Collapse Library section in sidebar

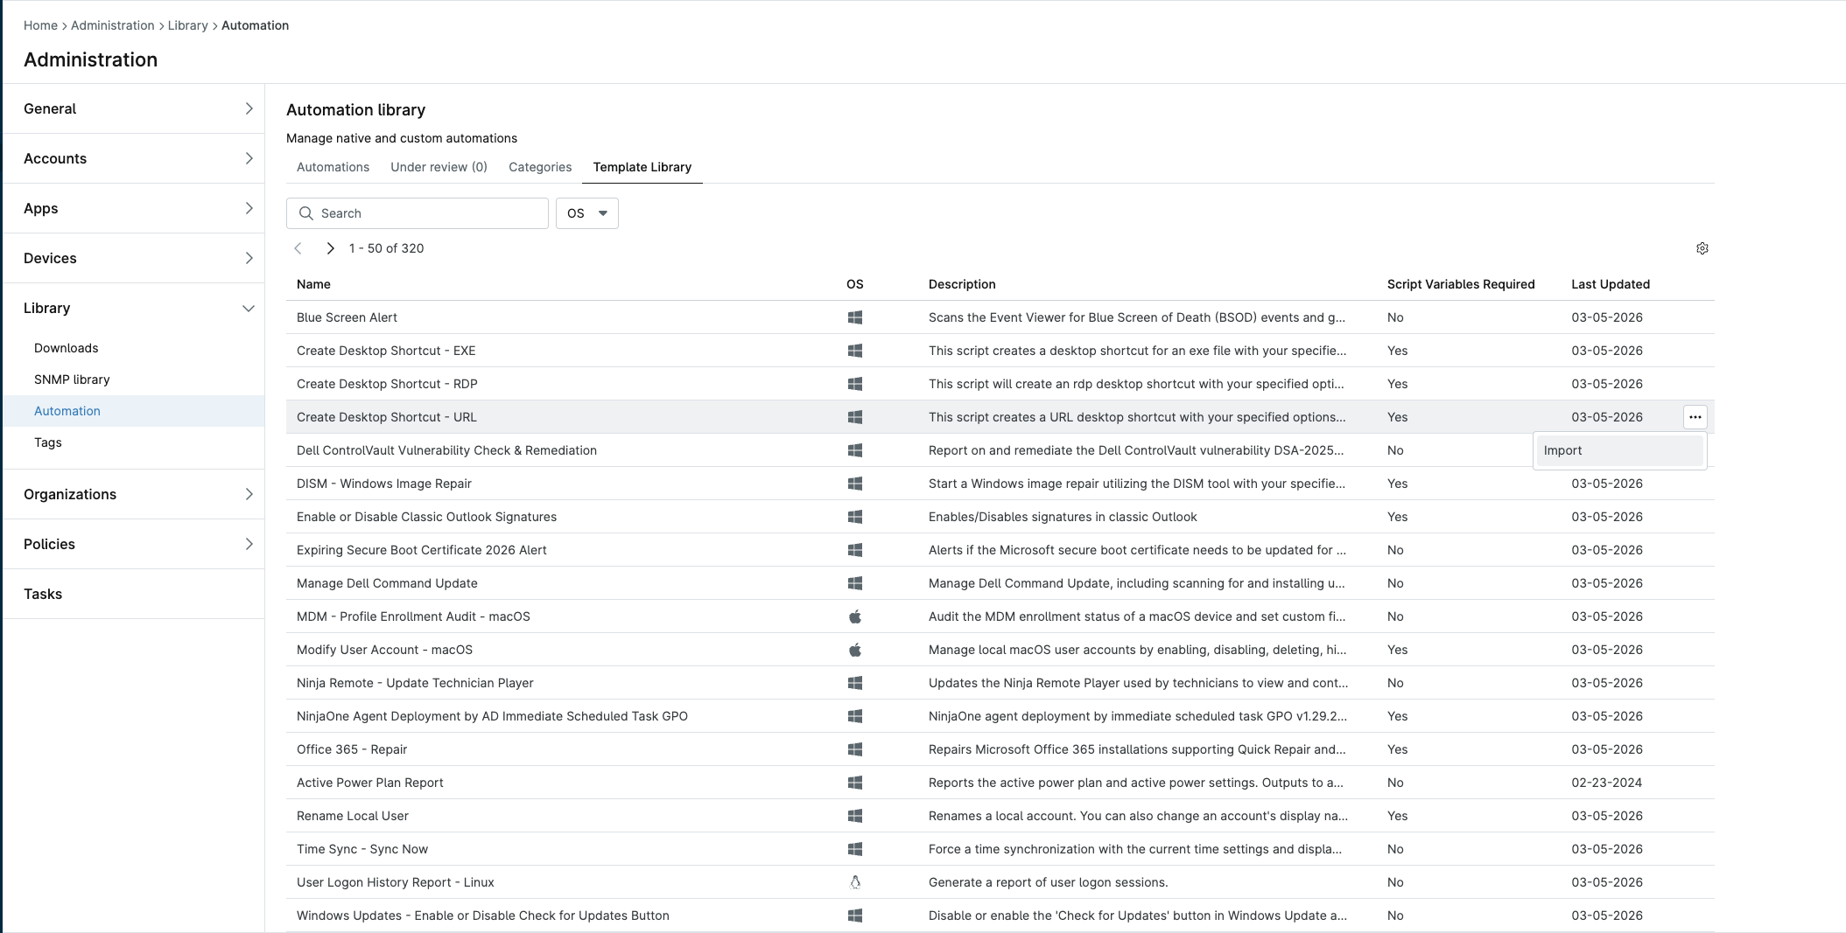134,308
